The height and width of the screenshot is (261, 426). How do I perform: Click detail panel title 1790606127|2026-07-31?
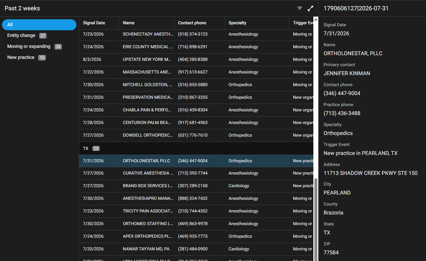(356, 8)
